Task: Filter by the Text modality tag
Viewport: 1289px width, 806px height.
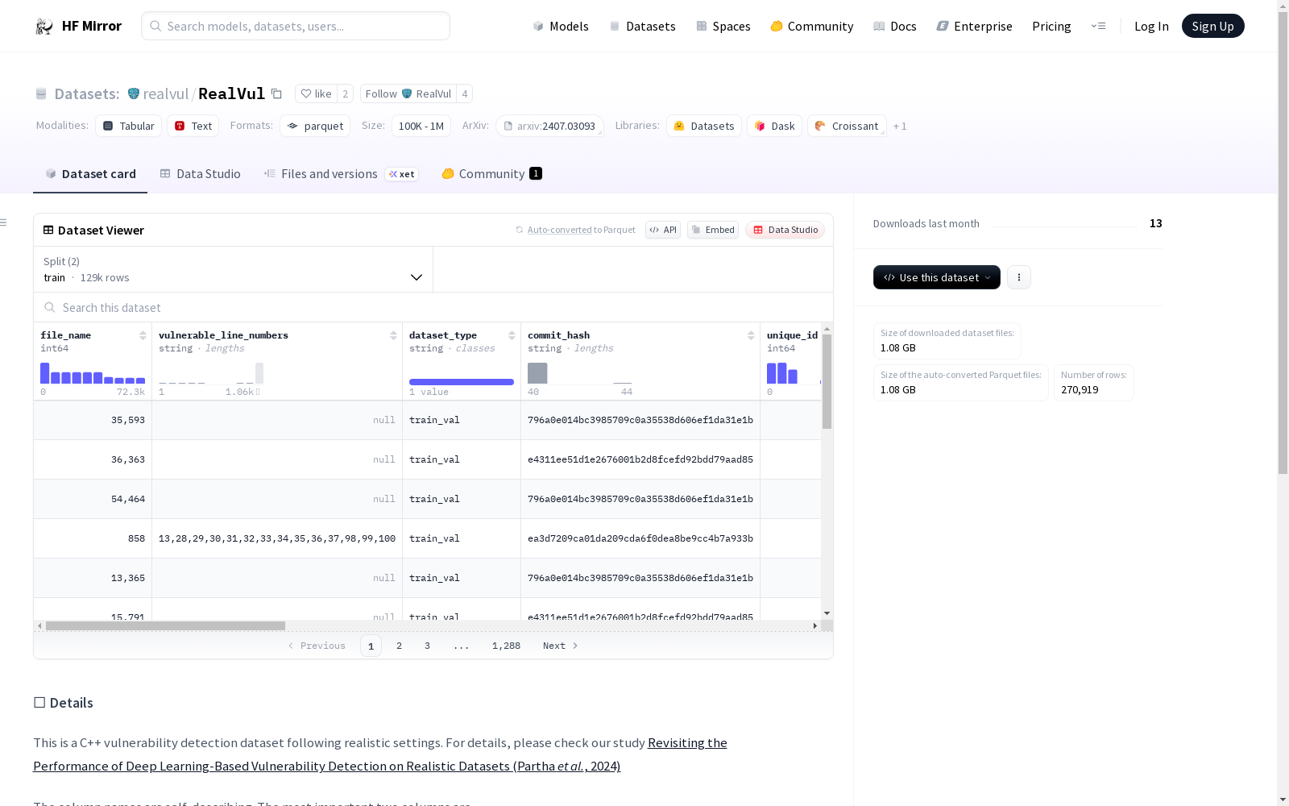Action: [193, 126]
